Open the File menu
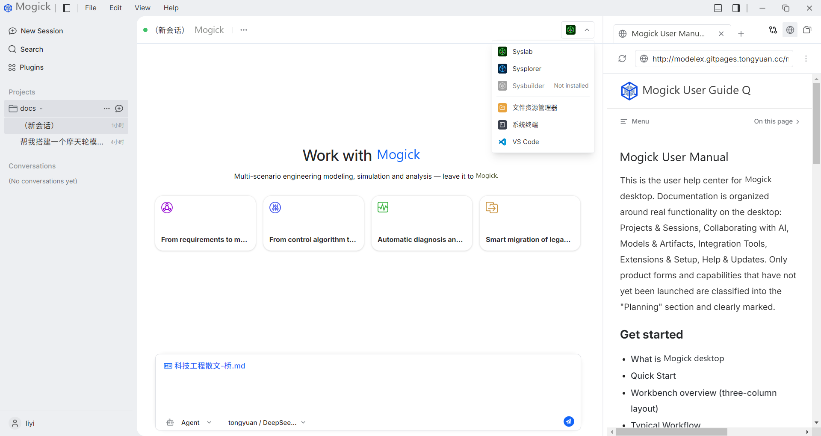821x436 pixels. [x=91, y=8]
